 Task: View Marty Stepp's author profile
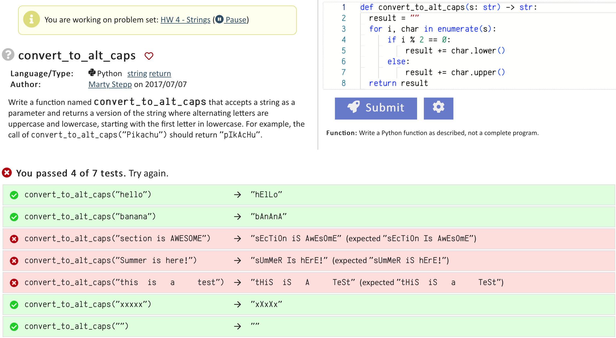tap(110, 84)
